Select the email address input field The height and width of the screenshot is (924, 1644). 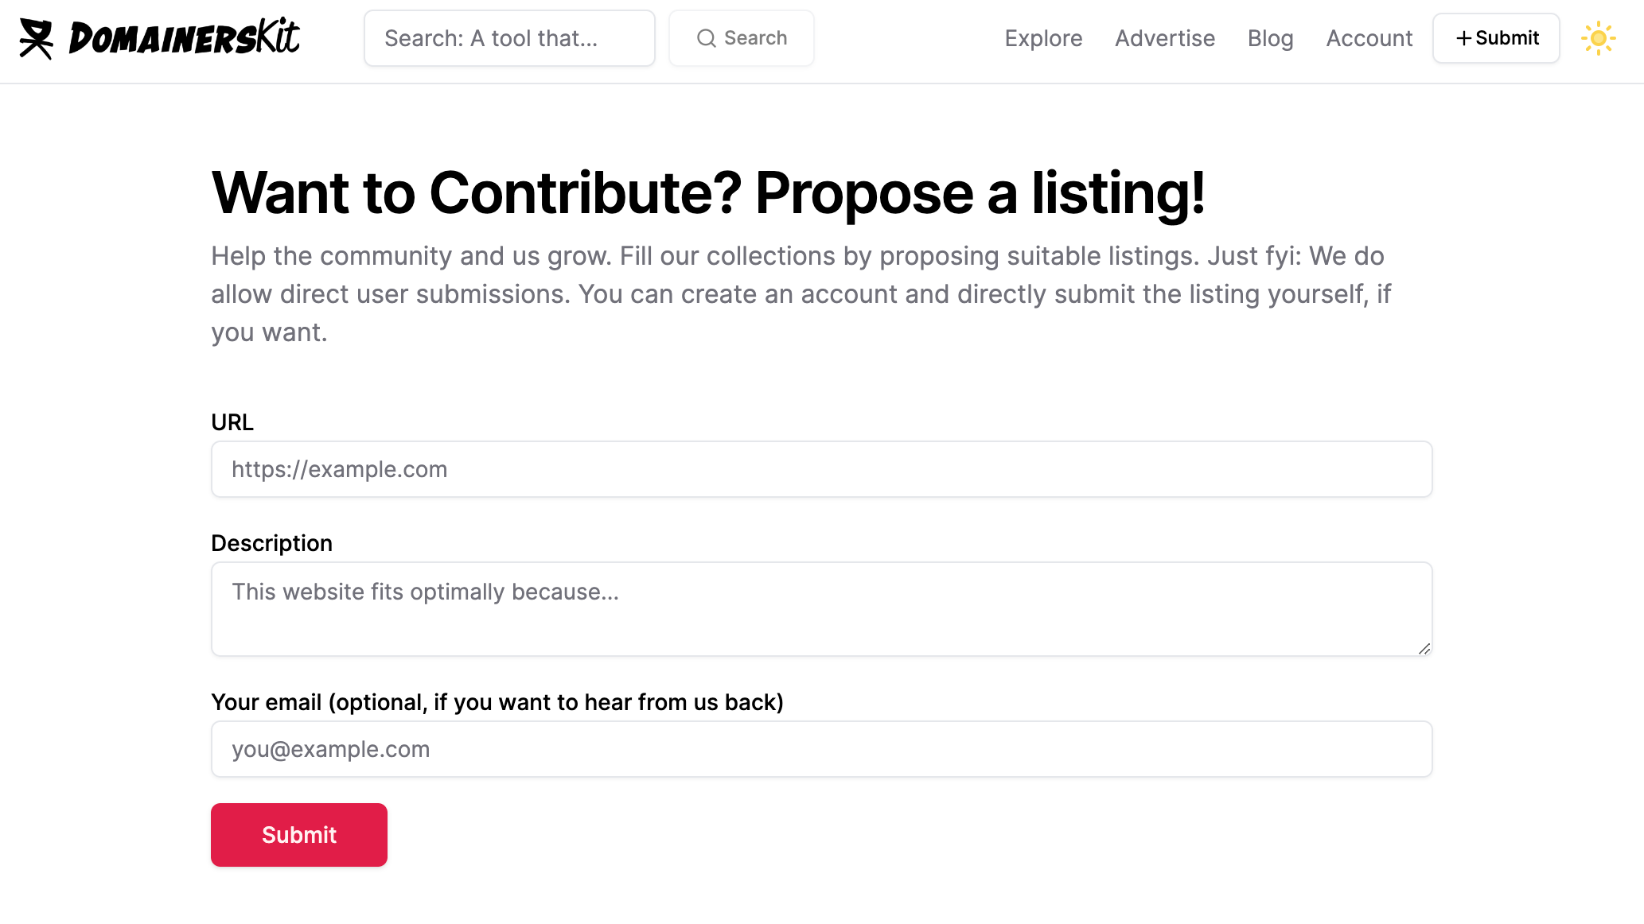click(821, 749)
